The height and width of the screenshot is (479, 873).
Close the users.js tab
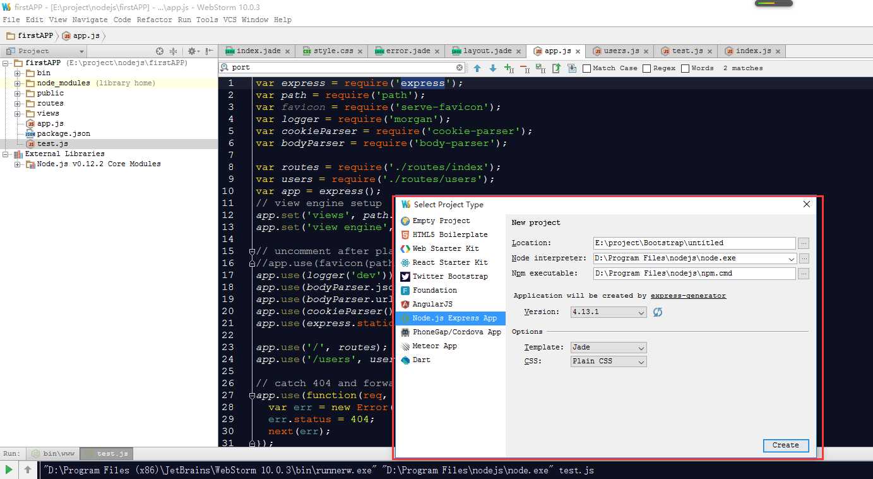[646, 51]
